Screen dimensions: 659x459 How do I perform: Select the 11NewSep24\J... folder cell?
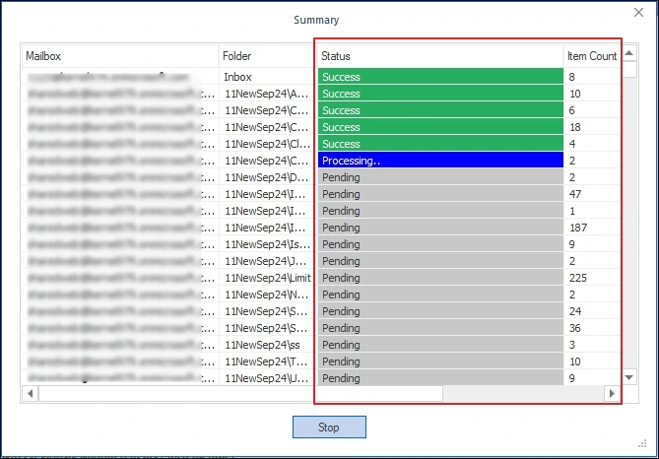pyautogui.click(x=266, y=261)
